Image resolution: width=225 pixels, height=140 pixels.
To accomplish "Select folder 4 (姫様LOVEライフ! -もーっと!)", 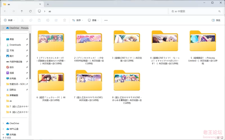I will [x=165, y=47].
